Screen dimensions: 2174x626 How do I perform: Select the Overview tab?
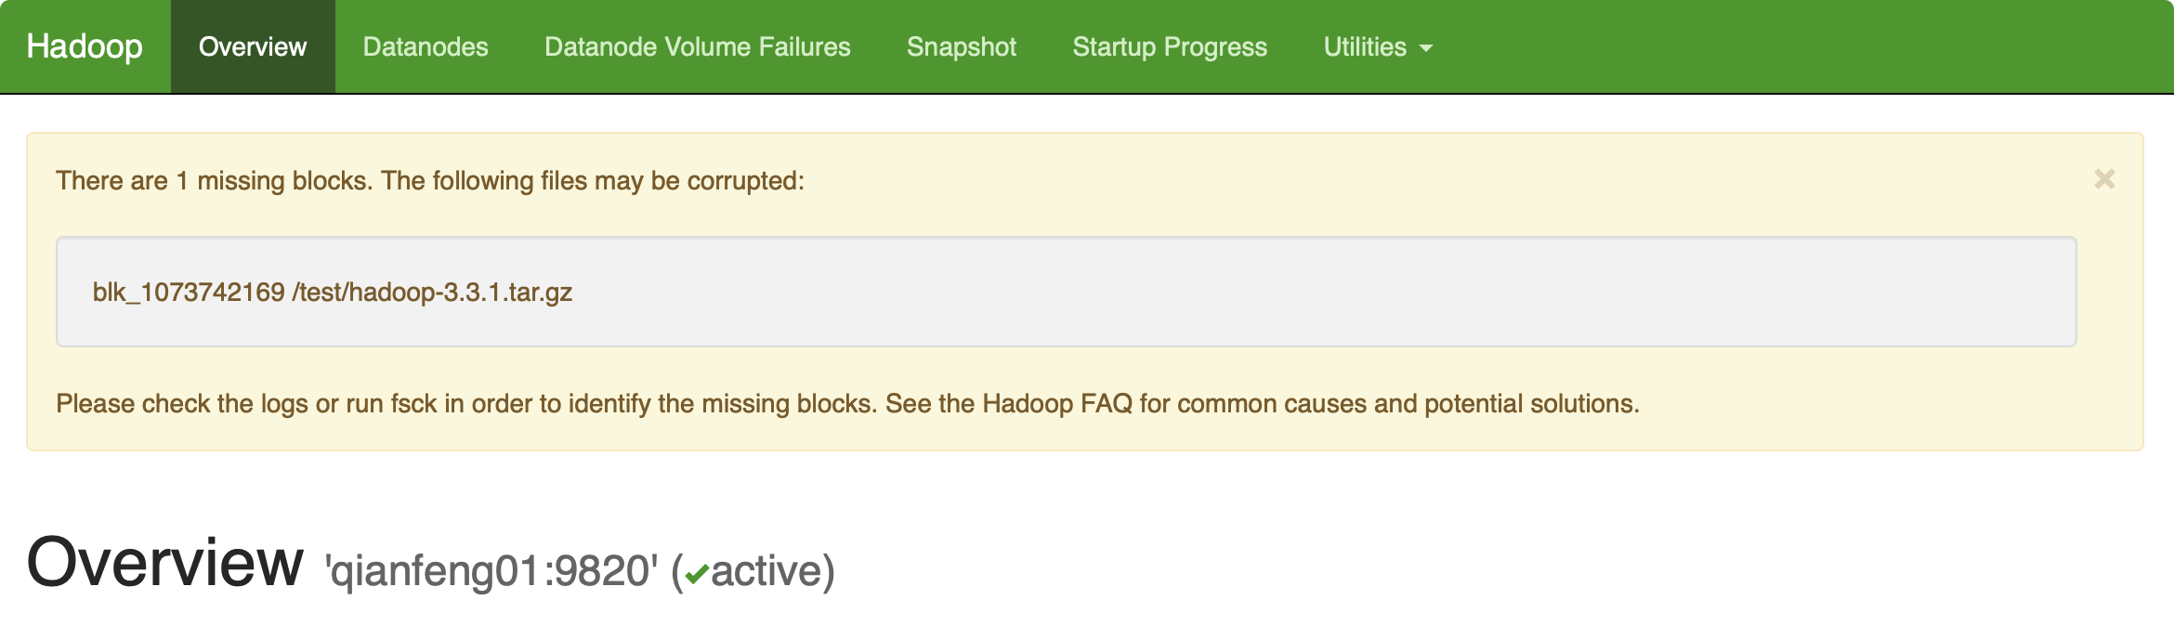click(253, 46)
